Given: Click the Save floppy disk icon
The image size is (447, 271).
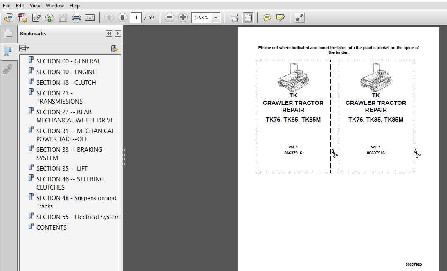Looking at the screenshot, I should click(x=63, y=18).
